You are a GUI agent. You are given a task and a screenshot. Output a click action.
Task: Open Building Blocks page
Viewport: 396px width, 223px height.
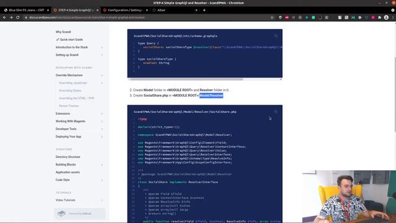click(x=66, y=165)
